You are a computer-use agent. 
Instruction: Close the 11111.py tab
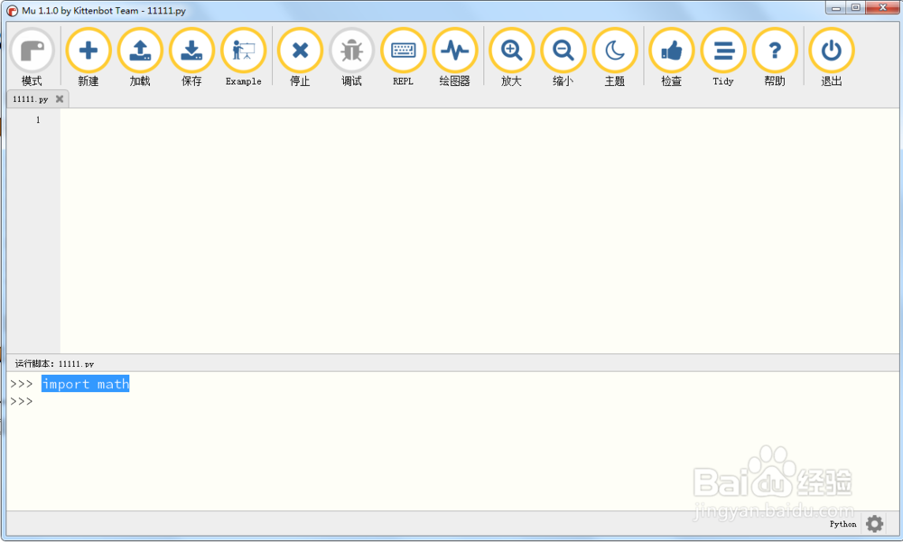tap(60, 99)
